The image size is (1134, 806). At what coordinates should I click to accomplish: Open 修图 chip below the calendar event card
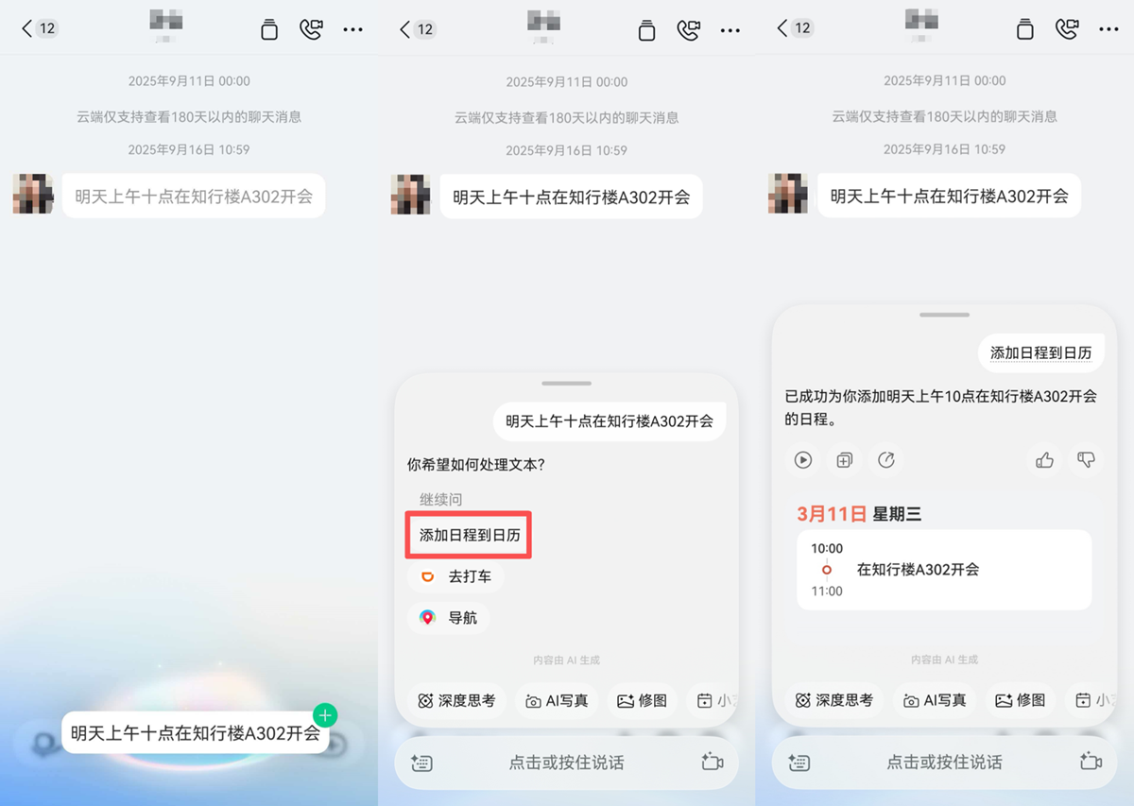tap(1021, 700)
